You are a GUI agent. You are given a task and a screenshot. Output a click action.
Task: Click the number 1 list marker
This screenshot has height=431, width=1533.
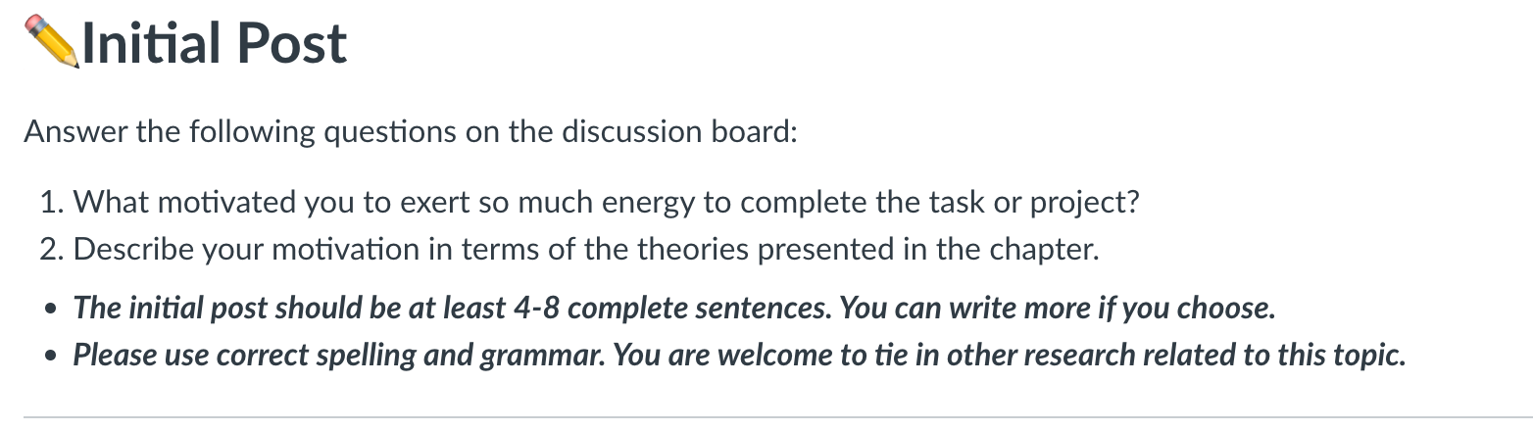click(52, 203)
